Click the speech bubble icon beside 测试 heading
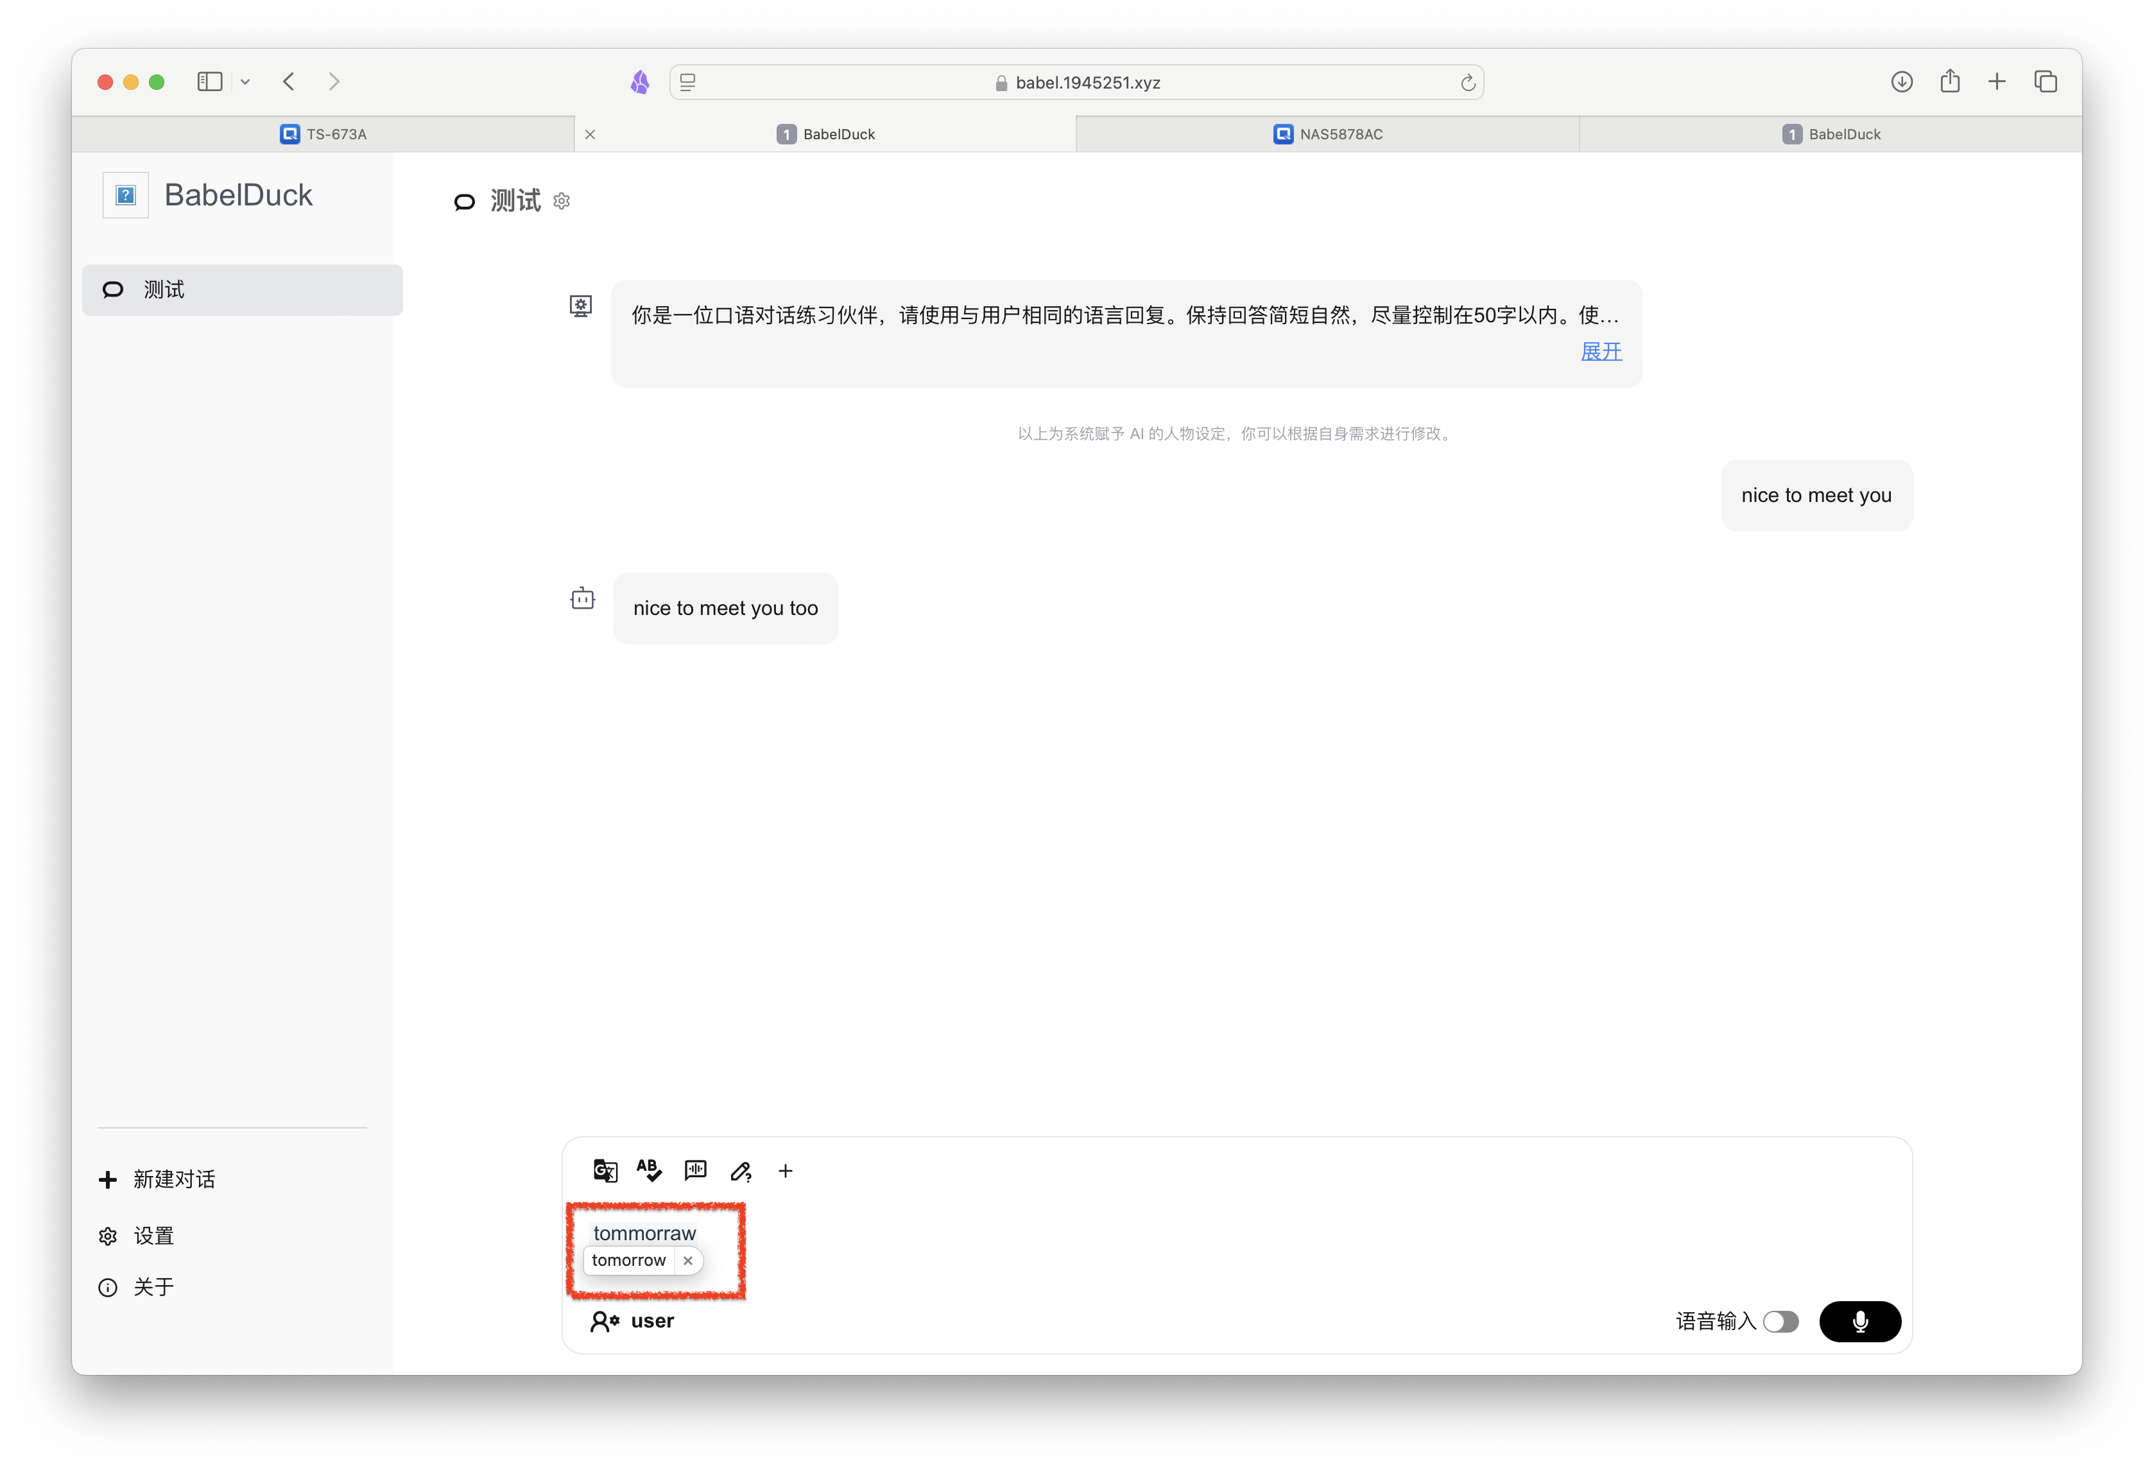 coord(464,202)
